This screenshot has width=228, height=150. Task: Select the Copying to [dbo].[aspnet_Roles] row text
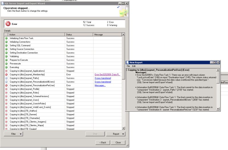(x=24, y=93)
